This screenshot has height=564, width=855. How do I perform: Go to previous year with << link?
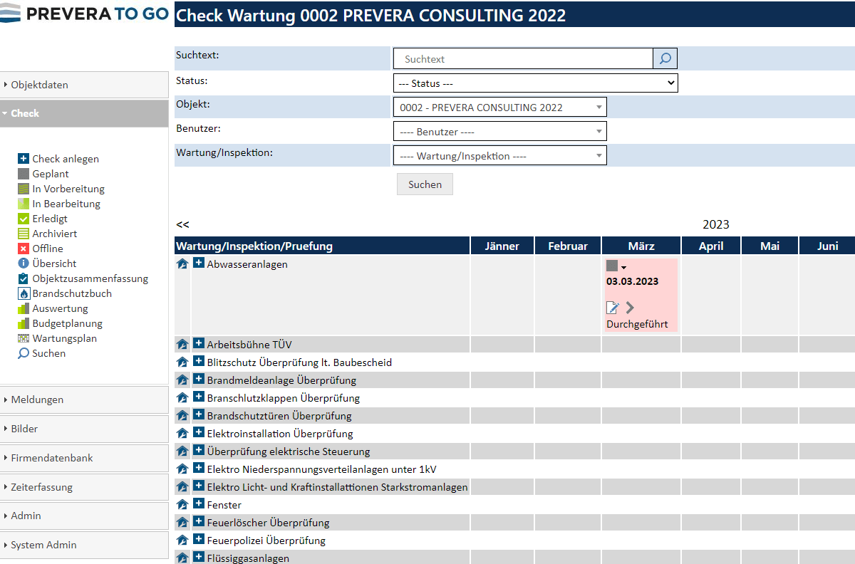click(182, 224)
